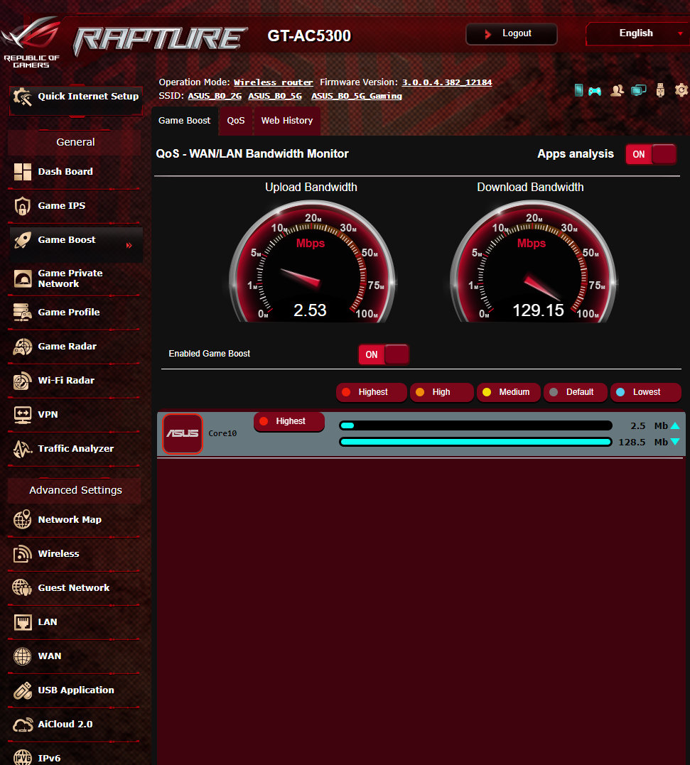Select the Lowest priority legend
690x765 pixels.
(x=646, y=392)
